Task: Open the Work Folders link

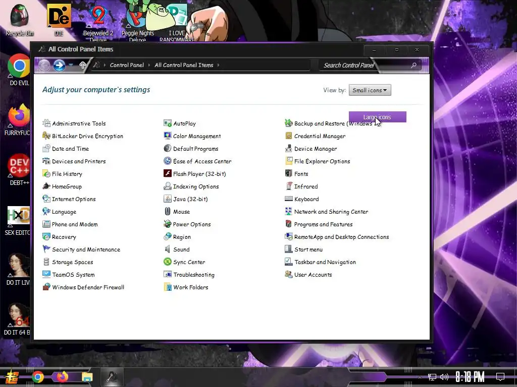Action: (x=191, y=287)
